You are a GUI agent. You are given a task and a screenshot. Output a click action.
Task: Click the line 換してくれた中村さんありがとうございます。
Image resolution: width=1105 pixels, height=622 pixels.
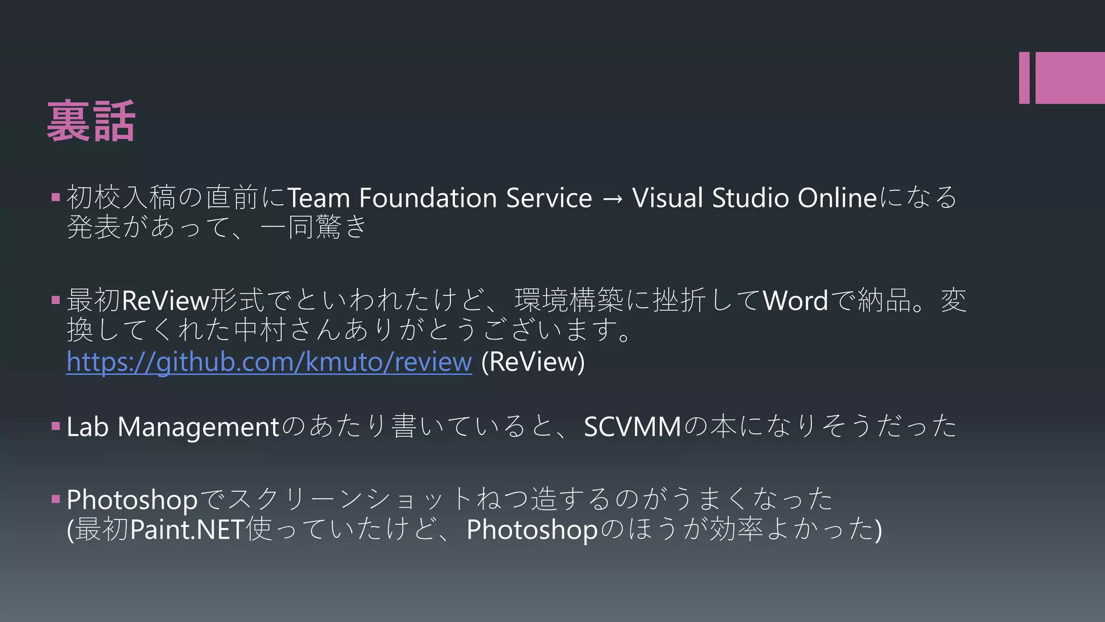[350, 330]
